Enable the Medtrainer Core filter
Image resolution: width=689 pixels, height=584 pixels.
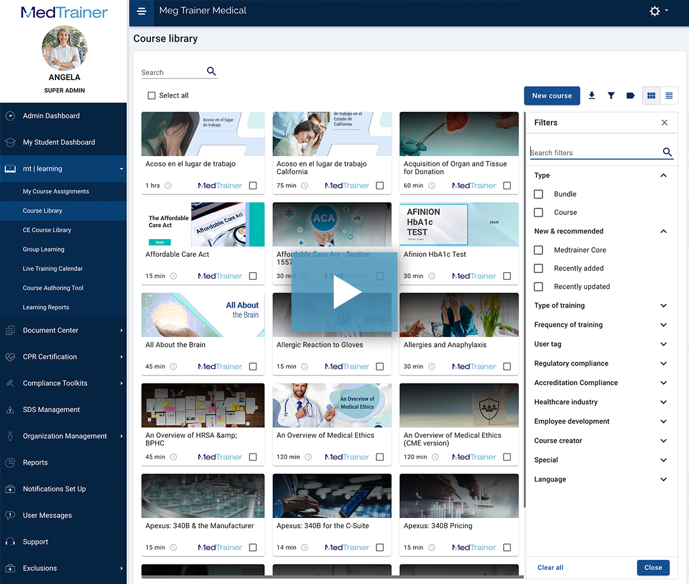tap(538, 250)
